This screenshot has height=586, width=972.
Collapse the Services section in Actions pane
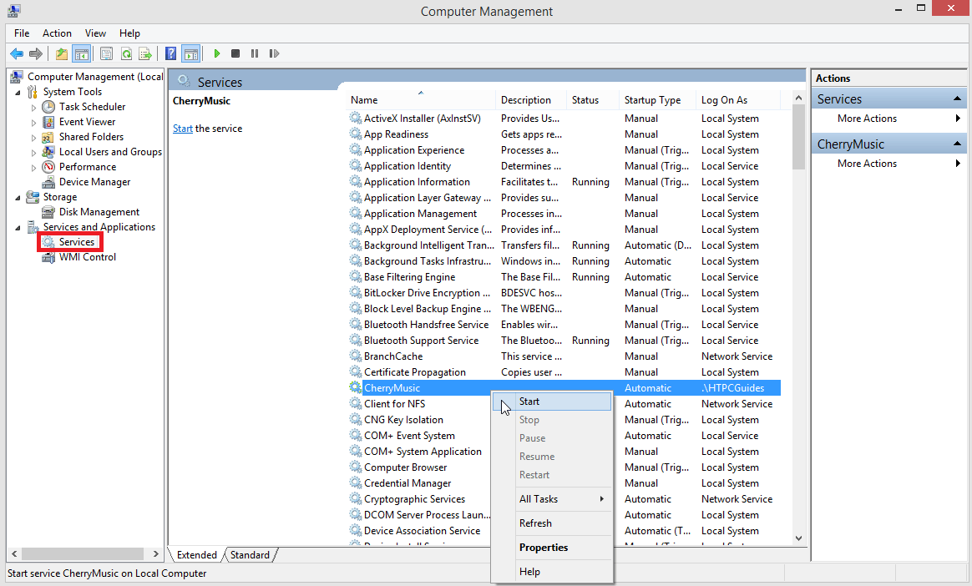(958, 99)
